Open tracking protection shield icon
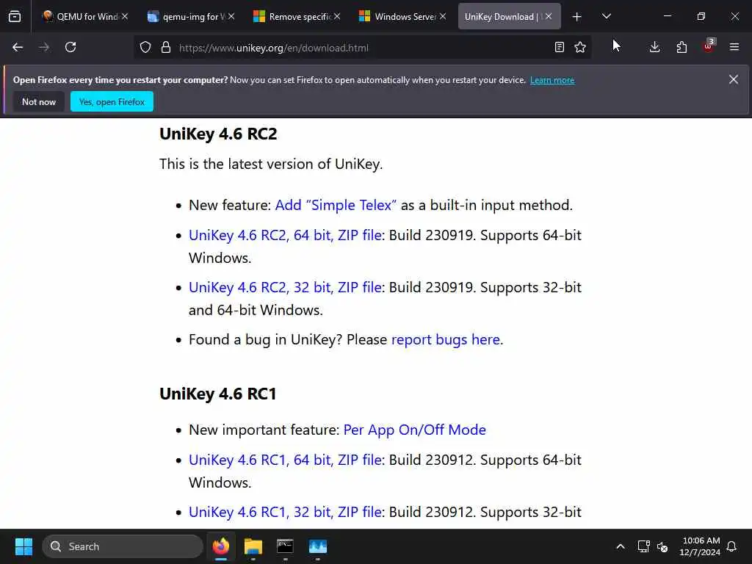This screenshot has width=752, height=564. [x=145, y=47]
